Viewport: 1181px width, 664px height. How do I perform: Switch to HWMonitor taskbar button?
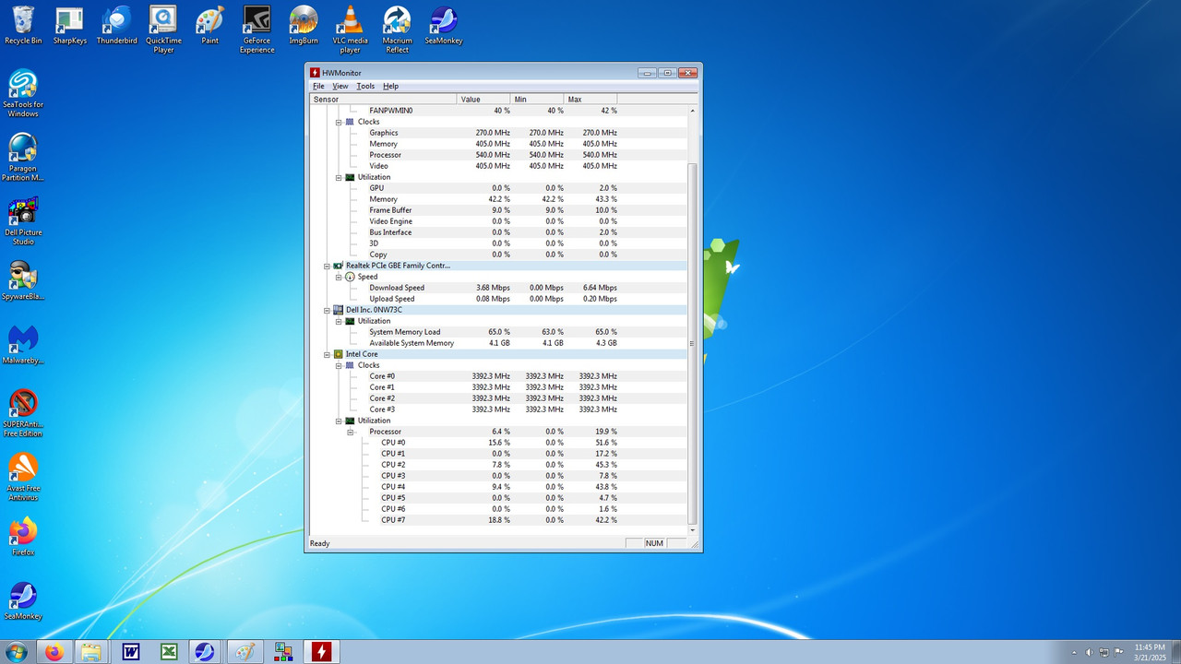click(x=321, y=652)
